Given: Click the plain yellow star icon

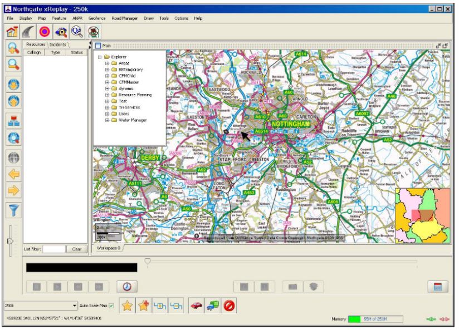Looking at the screenshot, I should (x=128, y=306).
